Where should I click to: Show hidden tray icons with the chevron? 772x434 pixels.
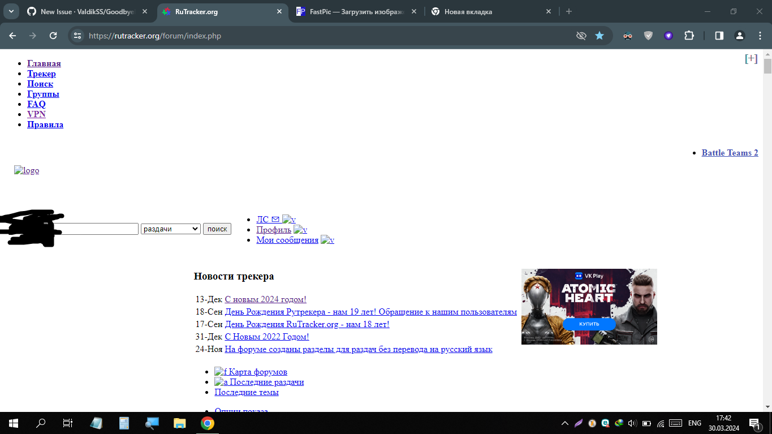tap(564, 422)
